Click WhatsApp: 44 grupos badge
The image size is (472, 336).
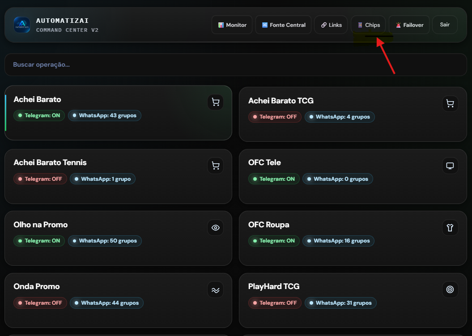tap(106, 303)
